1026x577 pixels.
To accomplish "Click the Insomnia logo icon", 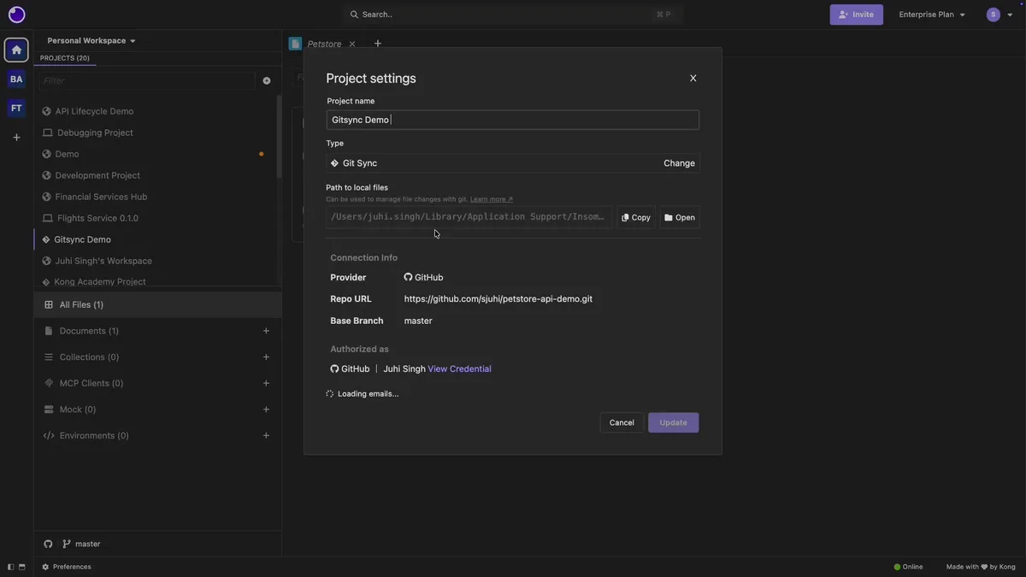I will [16, 15].
